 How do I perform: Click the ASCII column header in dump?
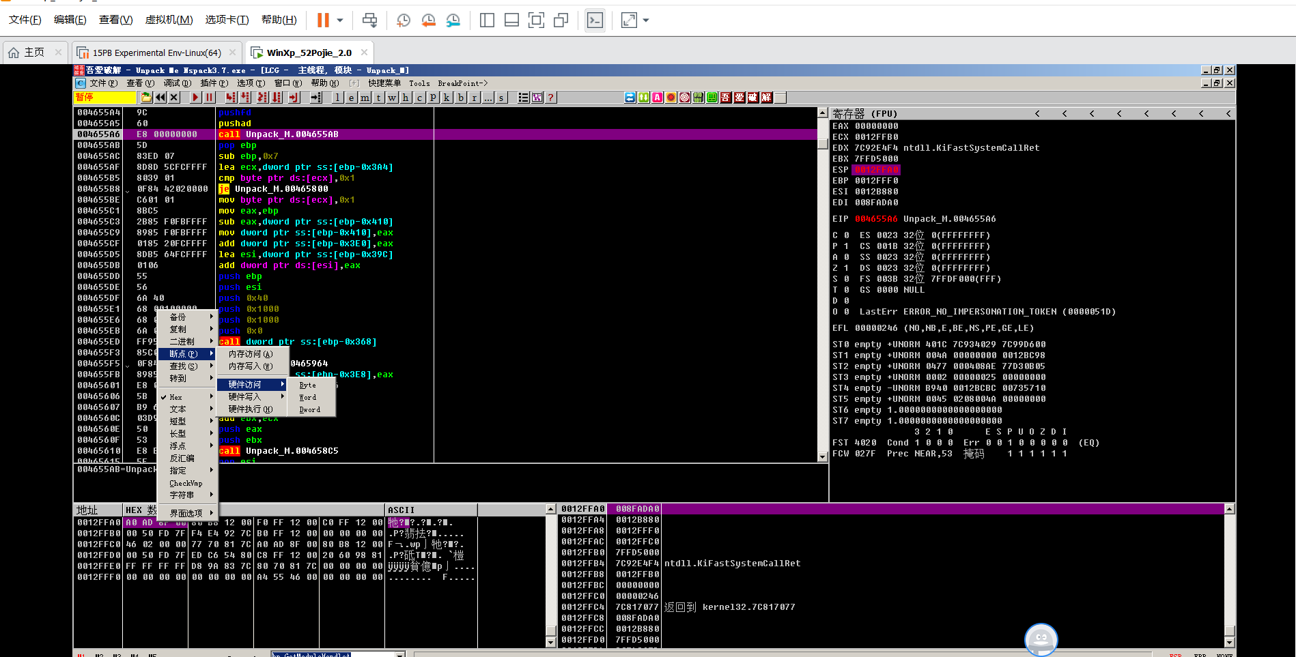click(x=431, y=510)
